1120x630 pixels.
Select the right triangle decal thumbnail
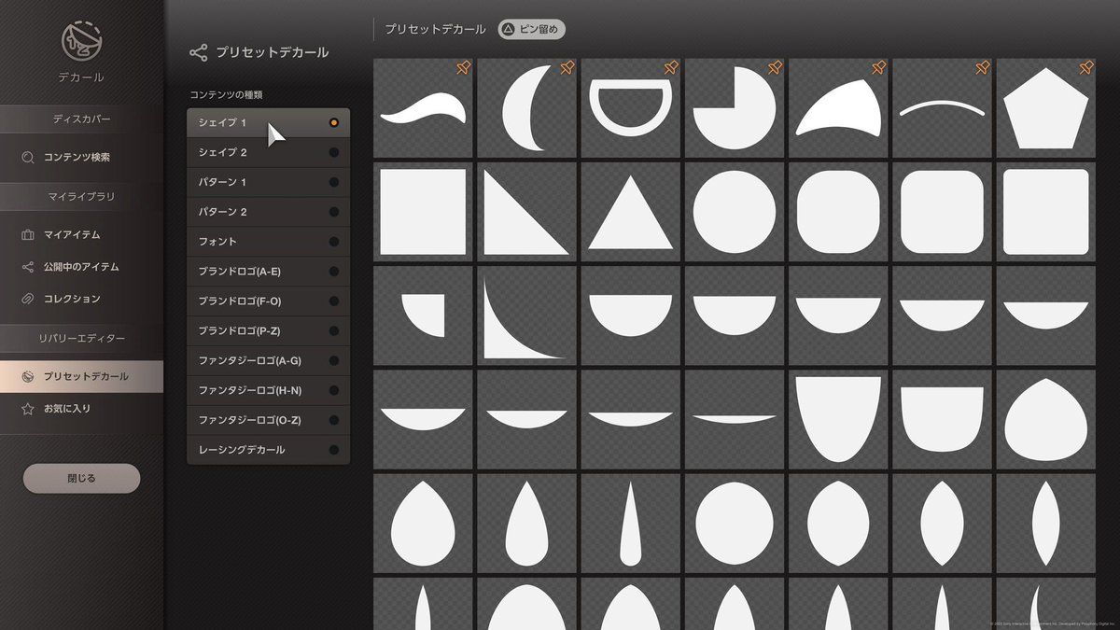527,212
